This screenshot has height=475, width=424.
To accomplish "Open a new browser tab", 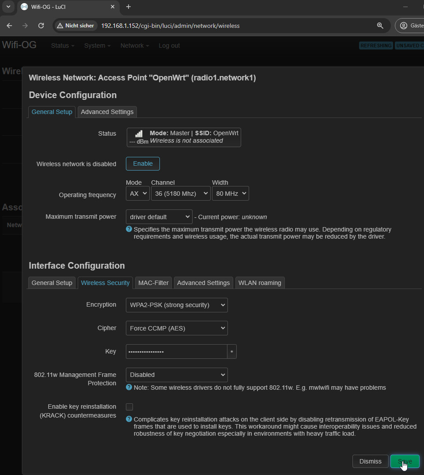I will (x=129, y=7).
